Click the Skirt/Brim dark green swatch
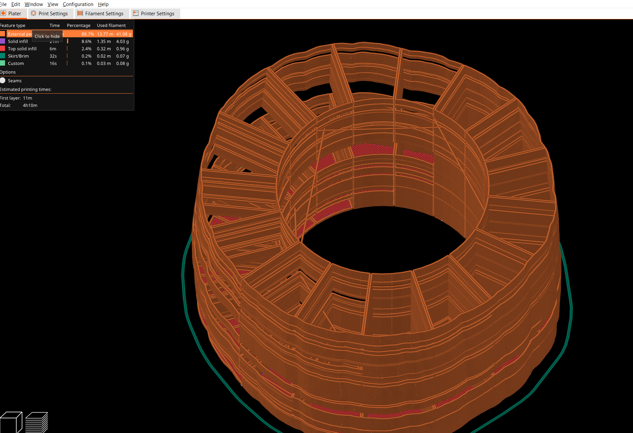Image resolution: width=633 pixels, height=433 pixels. tap(3, 56)
